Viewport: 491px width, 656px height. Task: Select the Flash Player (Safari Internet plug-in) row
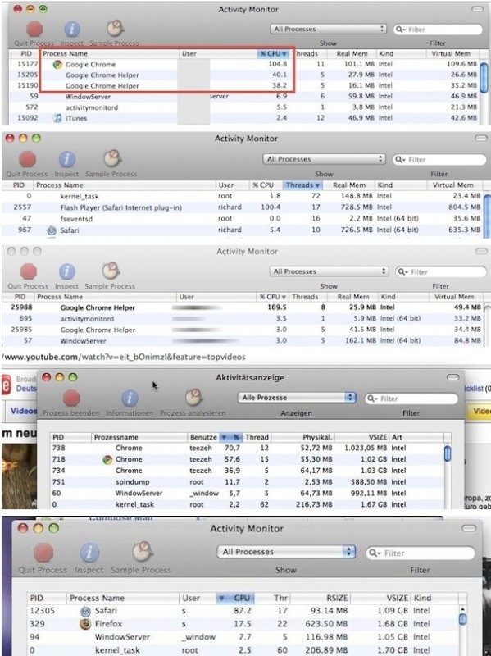pos(243,207)
